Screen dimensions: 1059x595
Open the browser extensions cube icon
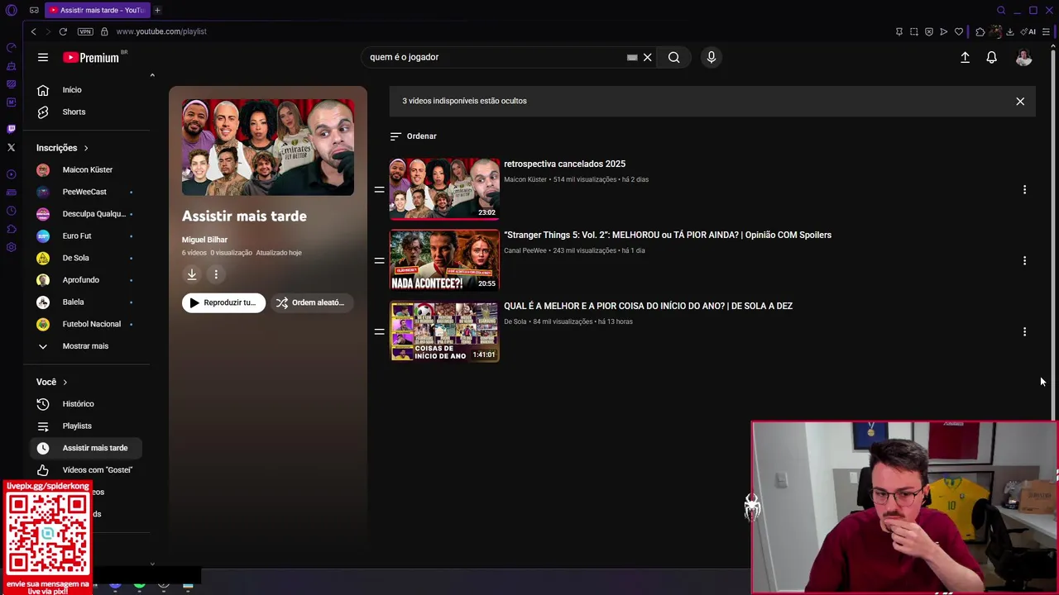coord(980,31)
